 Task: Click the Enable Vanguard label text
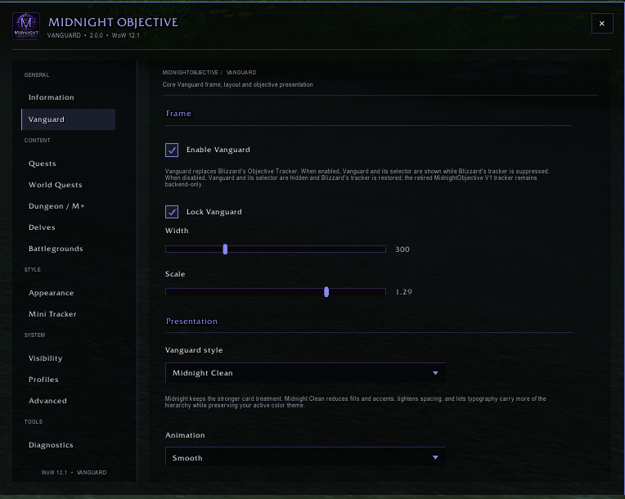pyautogui.click(x=218, y=150)
